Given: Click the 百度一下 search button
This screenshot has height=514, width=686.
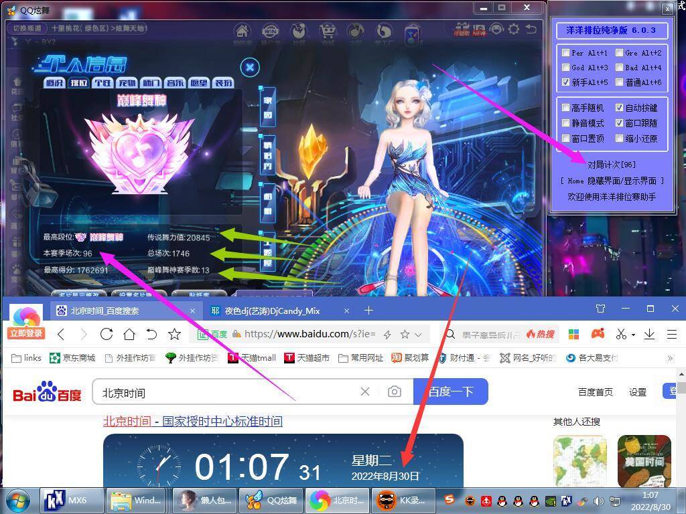Looking at the screenshot, I should (451, 392).
